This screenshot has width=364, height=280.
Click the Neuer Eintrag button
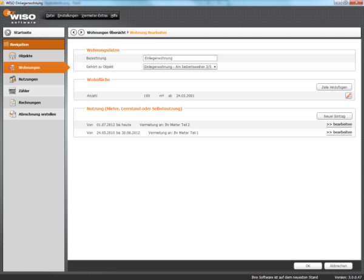(x=334, y=116)
